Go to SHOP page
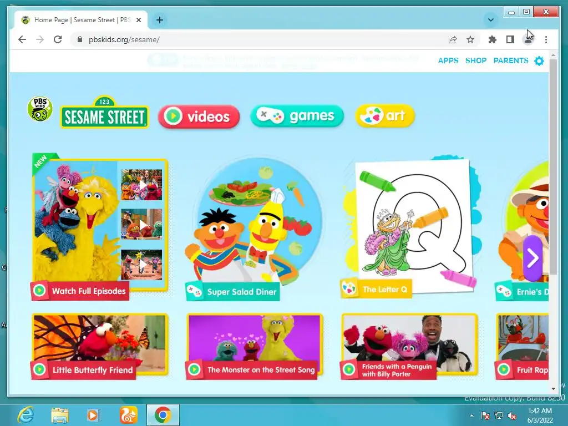The width and height of the screenshot is (568, 426). point(475,60)
